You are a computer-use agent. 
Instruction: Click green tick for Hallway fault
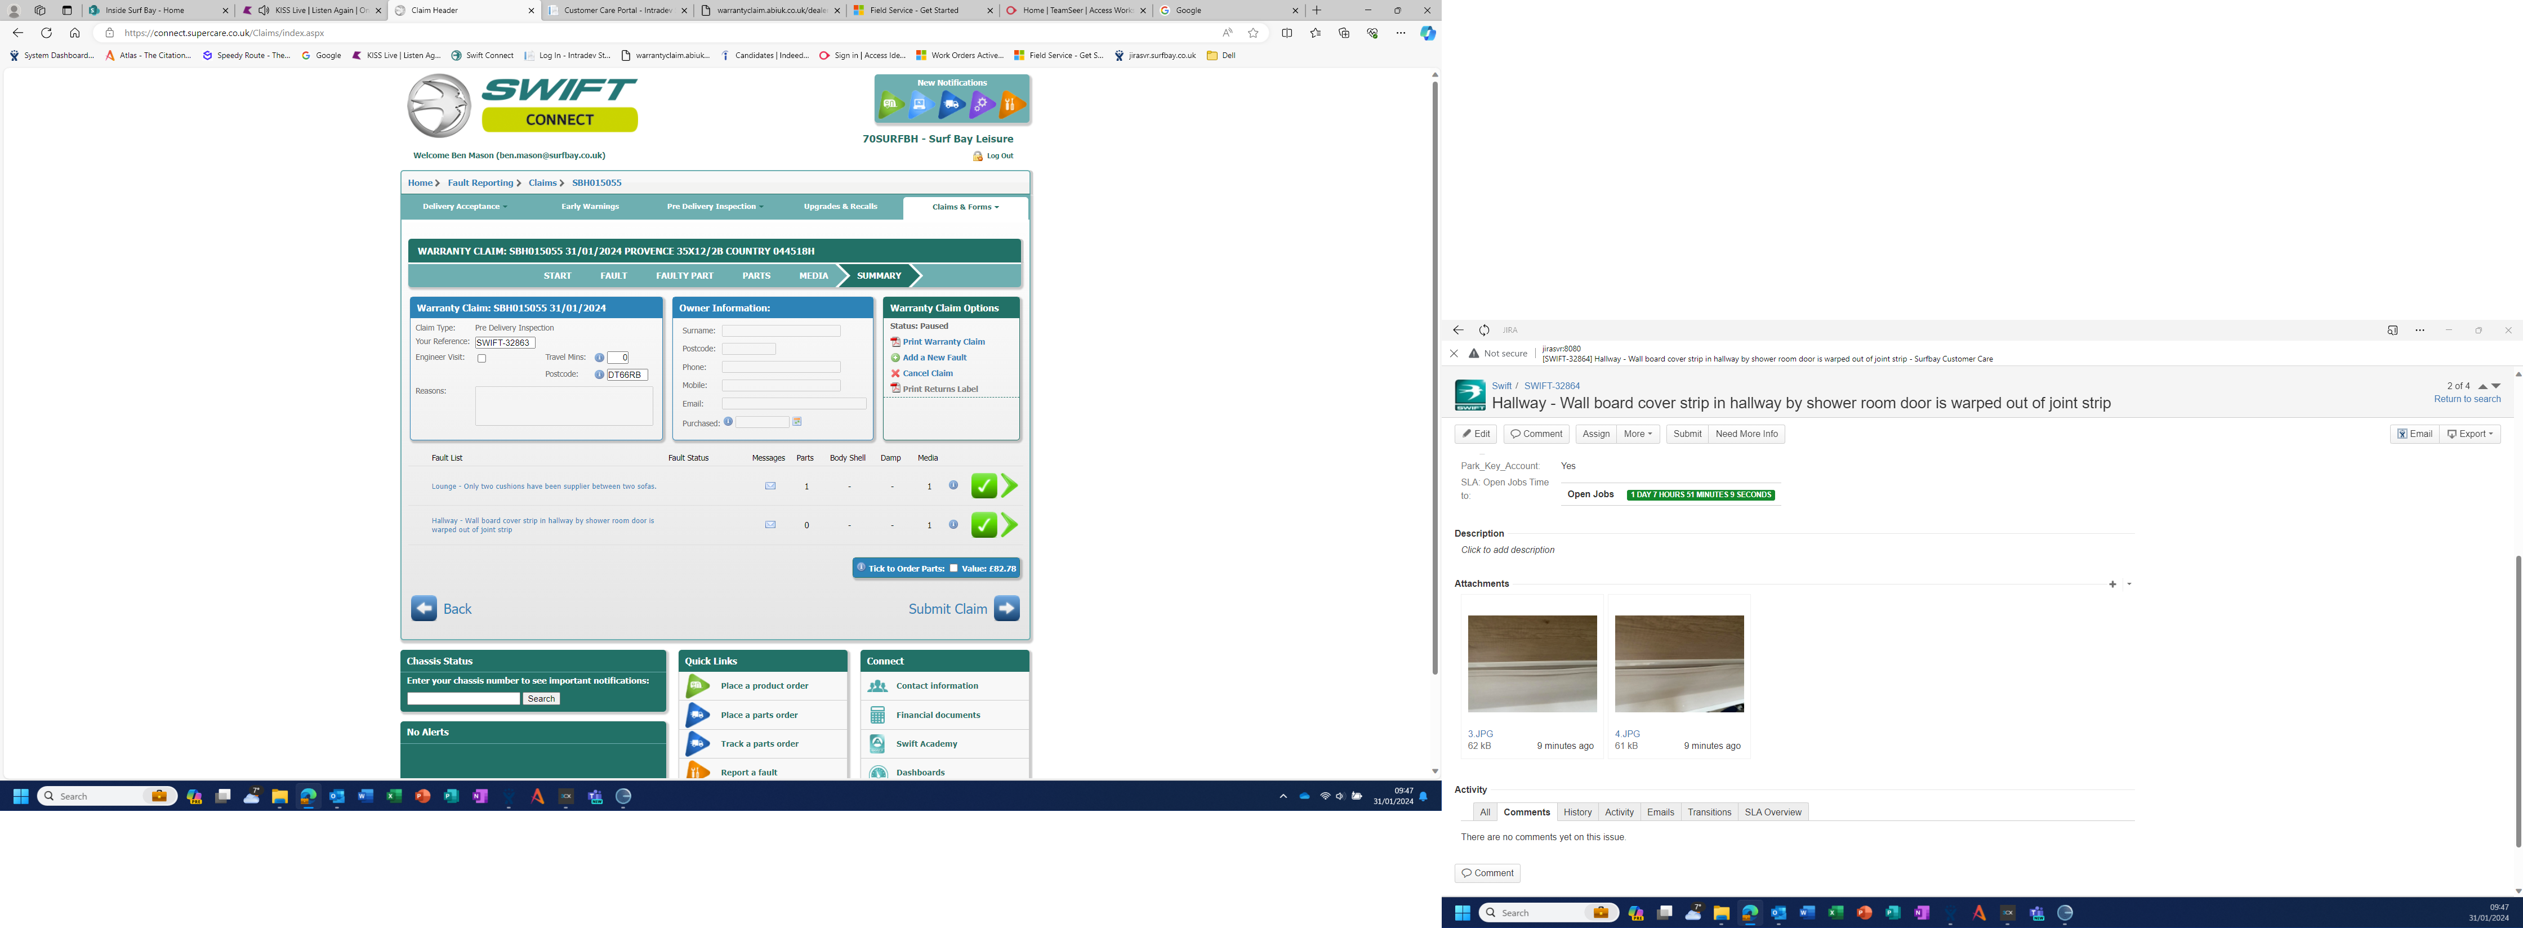pos(983,526)
